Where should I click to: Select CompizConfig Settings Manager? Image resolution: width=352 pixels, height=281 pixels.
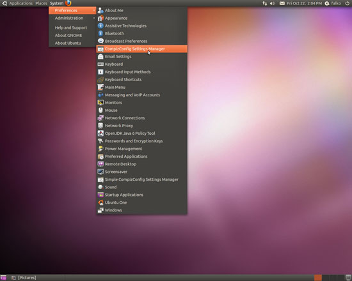pyautogui.click(x=141, y=49)
